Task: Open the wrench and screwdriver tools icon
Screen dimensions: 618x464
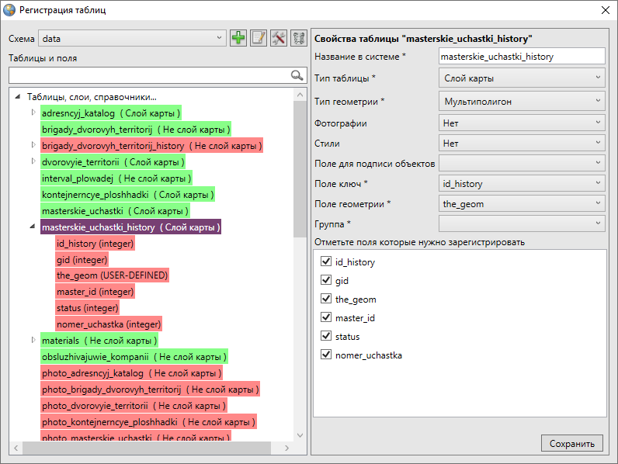Action: click(x=279, y=38)
